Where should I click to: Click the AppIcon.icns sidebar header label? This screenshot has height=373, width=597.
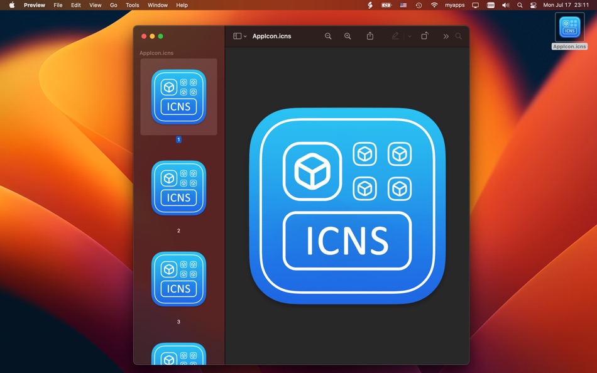156,53
